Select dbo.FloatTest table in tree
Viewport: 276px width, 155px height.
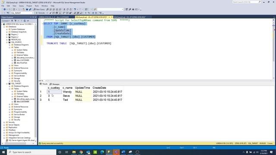tap(22, 63)
